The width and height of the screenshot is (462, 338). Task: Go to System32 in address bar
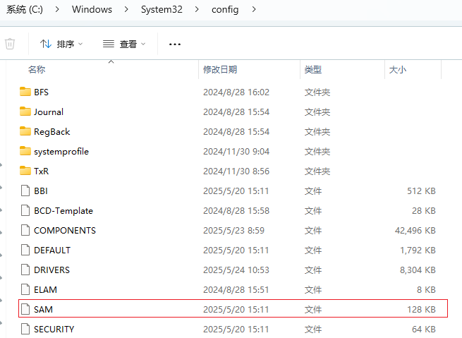(x=162, y=9)
